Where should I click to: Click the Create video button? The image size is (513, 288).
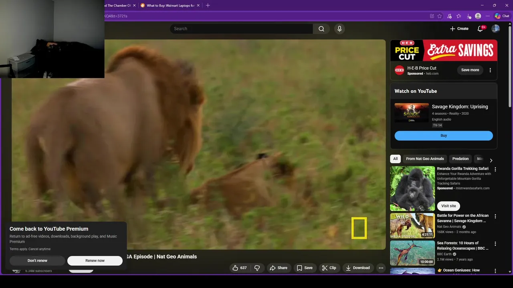(459, 29)
